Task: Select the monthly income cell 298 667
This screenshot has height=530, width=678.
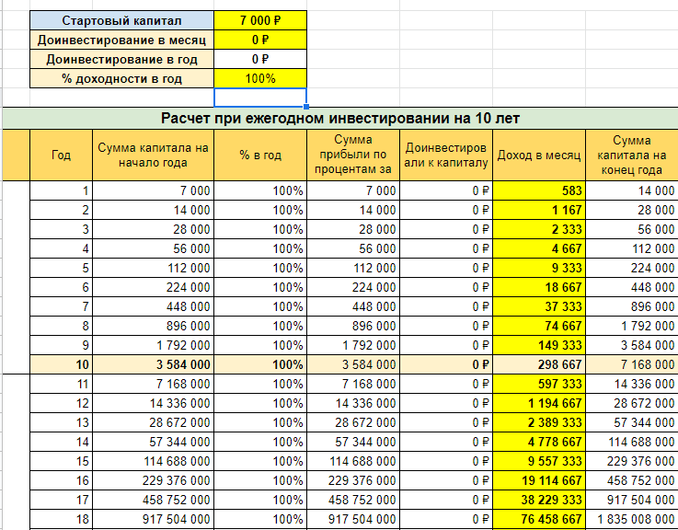Action: coord(539,364)
